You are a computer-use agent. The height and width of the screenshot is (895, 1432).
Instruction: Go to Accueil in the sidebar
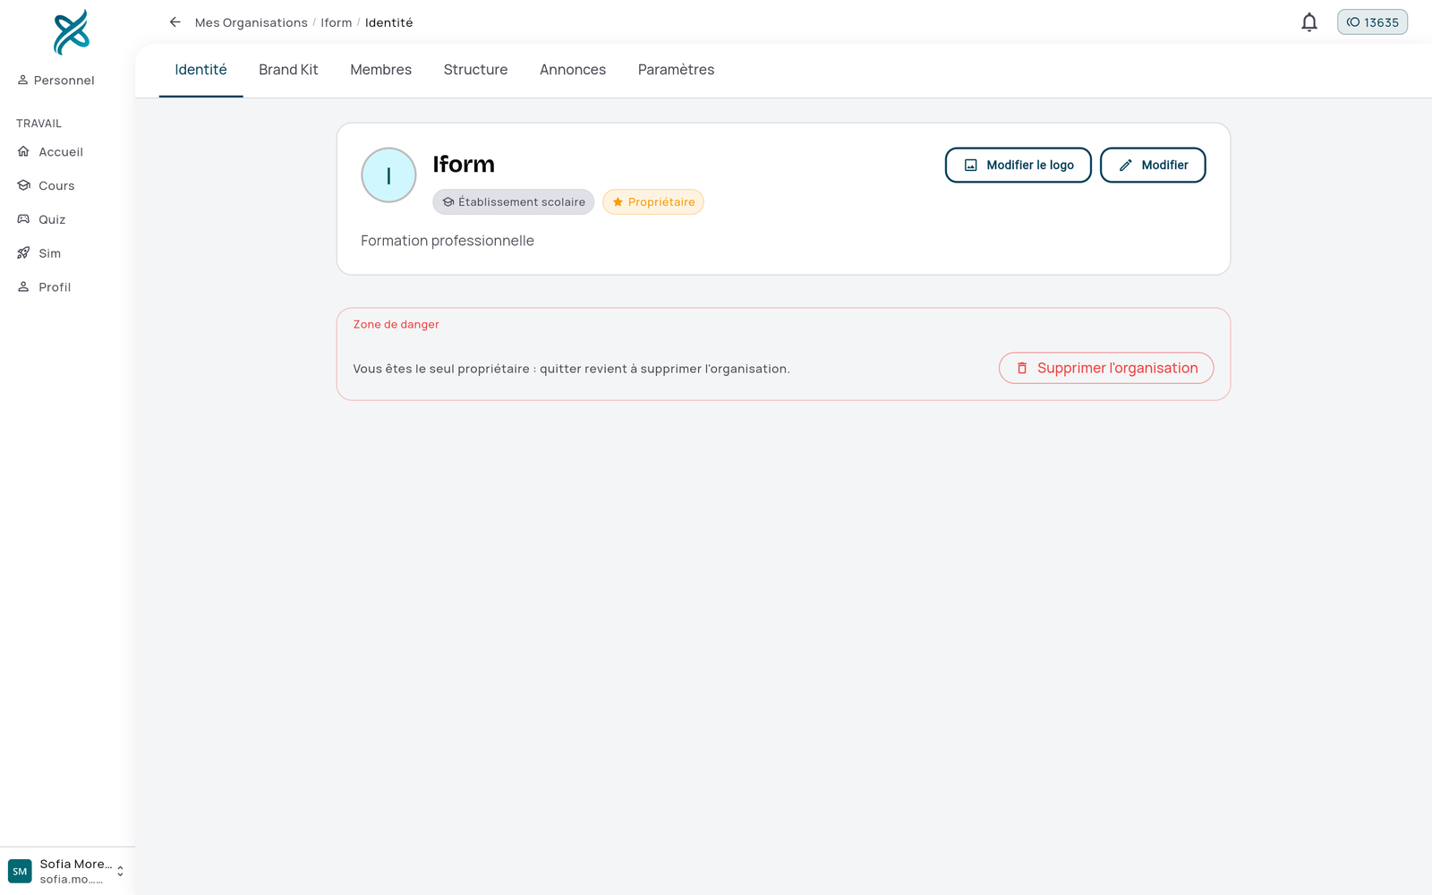[x=50, y=152]
